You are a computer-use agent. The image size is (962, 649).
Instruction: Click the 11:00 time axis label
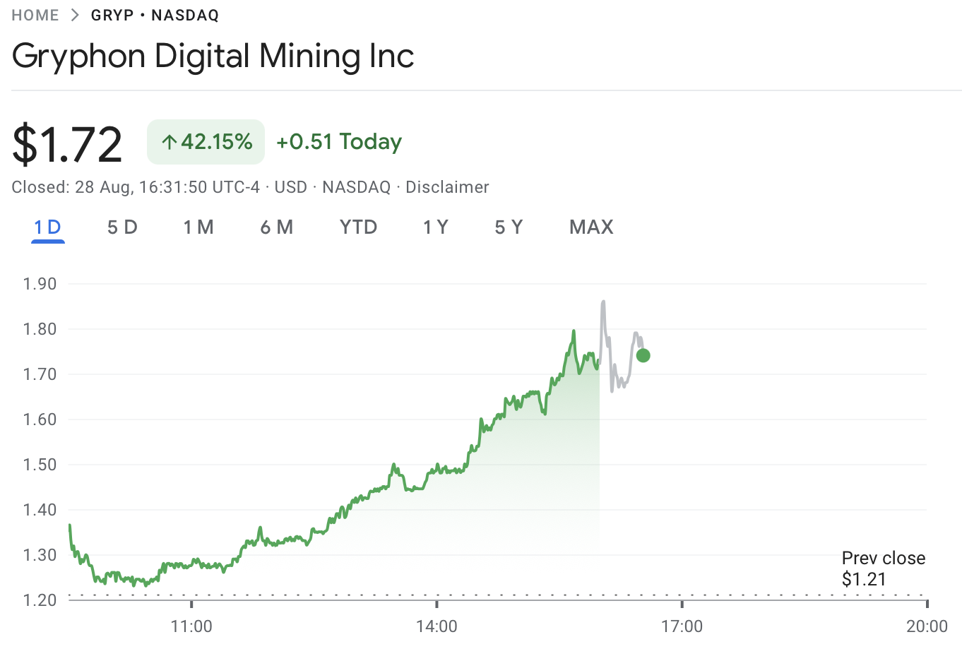pyautogui.click(x=191, y=626)
